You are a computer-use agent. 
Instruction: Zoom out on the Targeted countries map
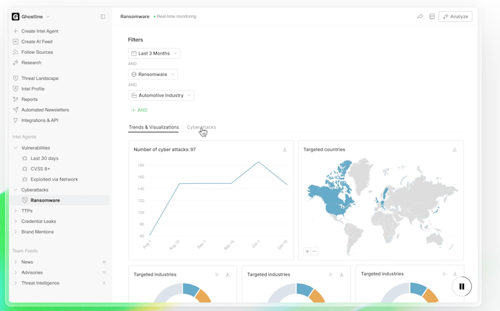pyautogui.click(x=315, y=251)
